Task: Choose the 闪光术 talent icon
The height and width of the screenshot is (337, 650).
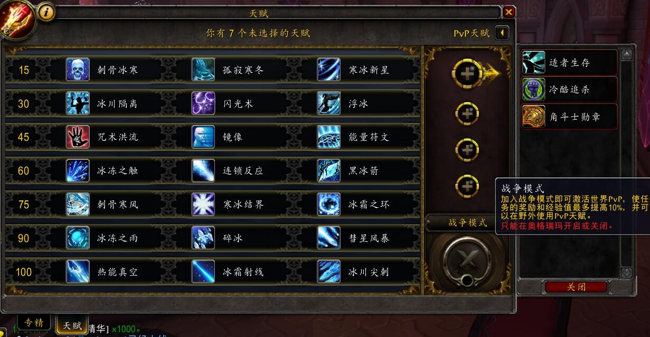Action: 203,103
